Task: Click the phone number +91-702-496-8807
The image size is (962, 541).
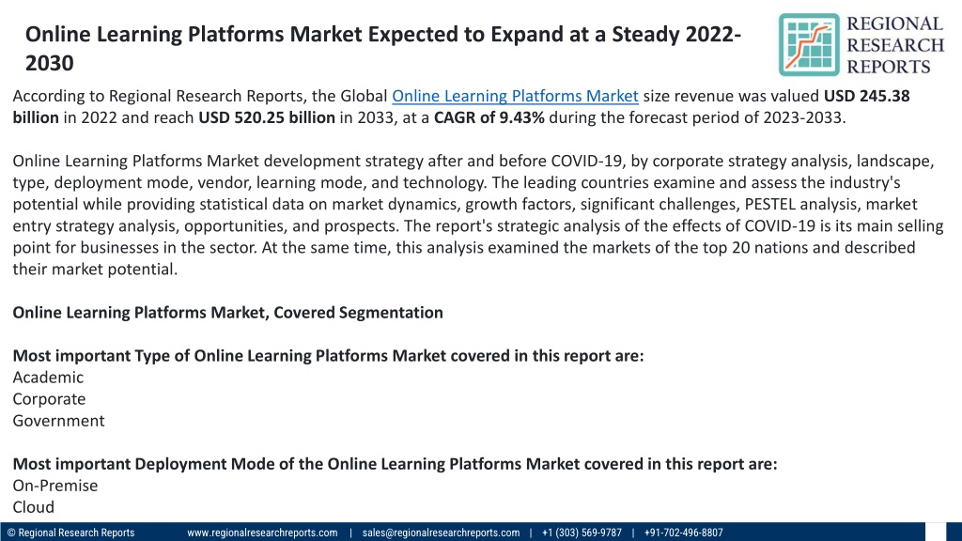Action: pyautogui.click(x=684, y=533)
